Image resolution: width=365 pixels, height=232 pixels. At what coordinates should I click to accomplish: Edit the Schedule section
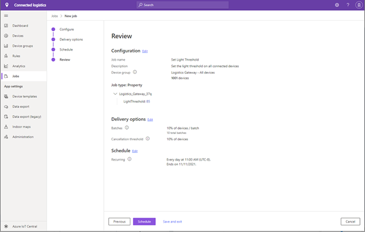(135, 151)
